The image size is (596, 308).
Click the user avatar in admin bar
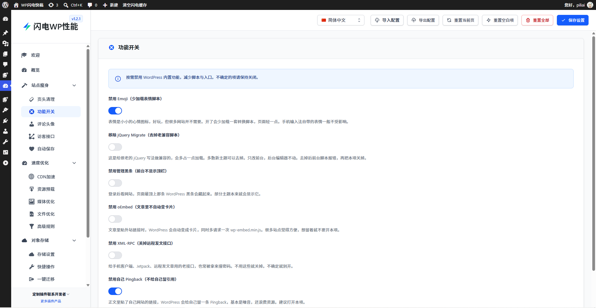click(x=590, y=5)
